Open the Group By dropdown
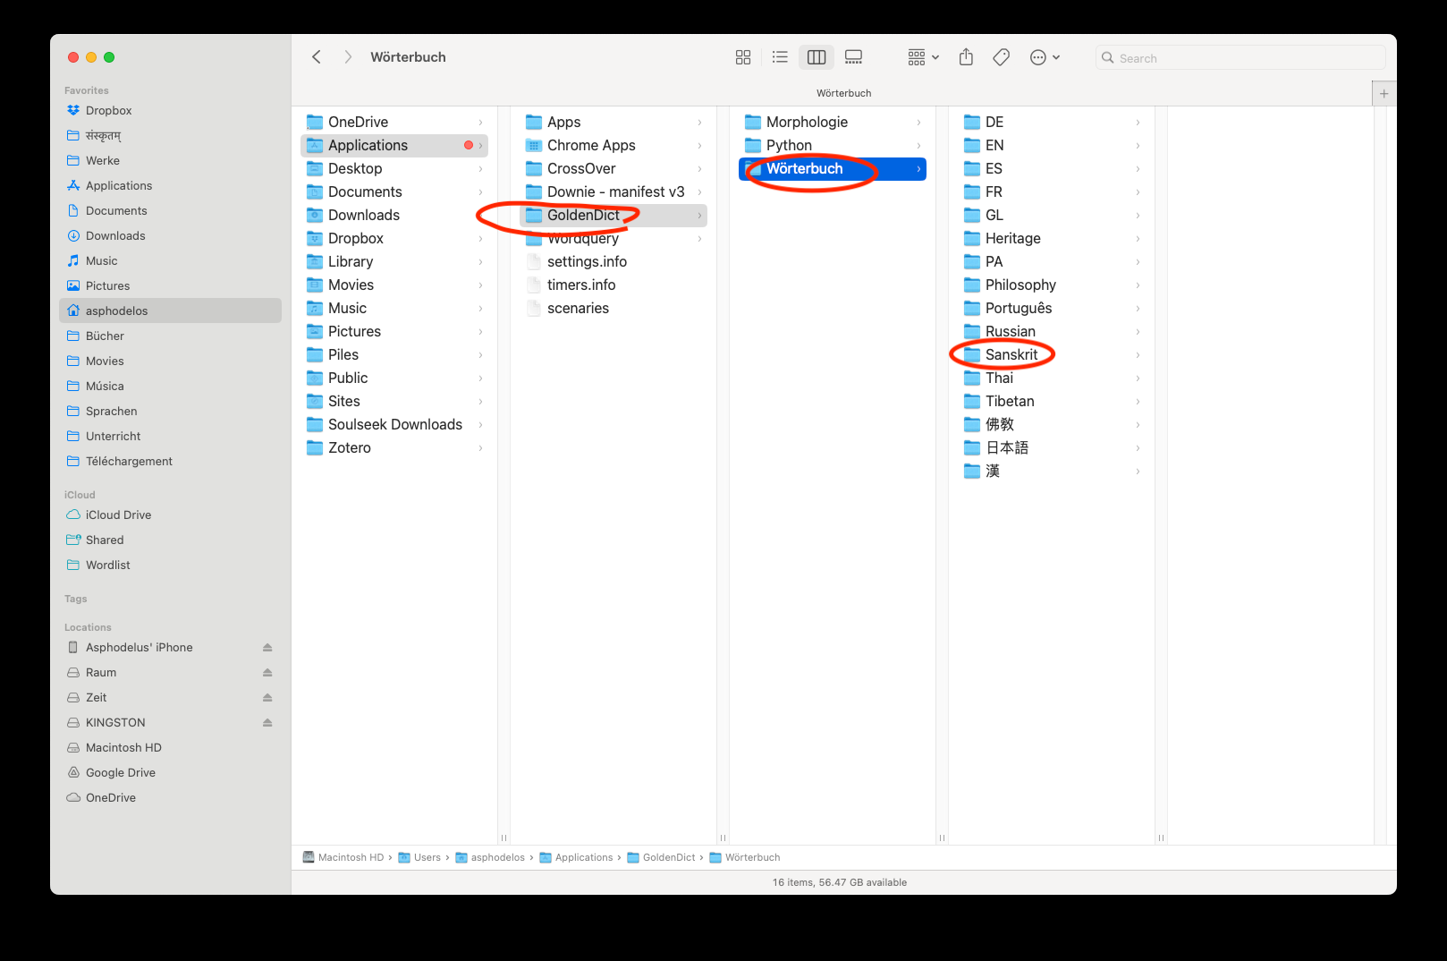The width and height of the screenshot is (1447, 961). (923, 57)
